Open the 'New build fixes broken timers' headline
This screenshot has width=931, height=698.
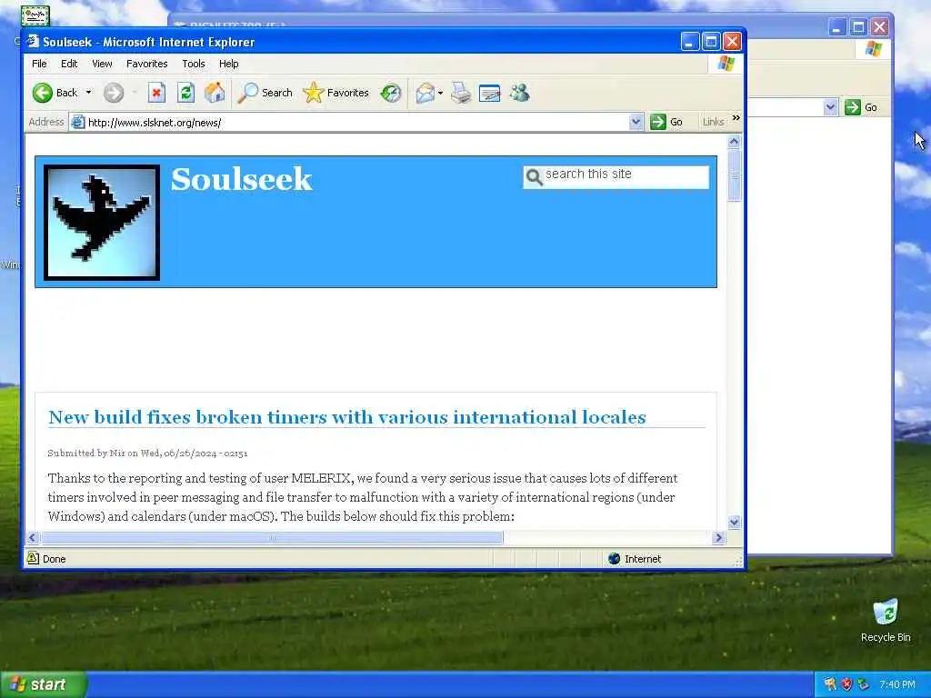tap(346, 416)
